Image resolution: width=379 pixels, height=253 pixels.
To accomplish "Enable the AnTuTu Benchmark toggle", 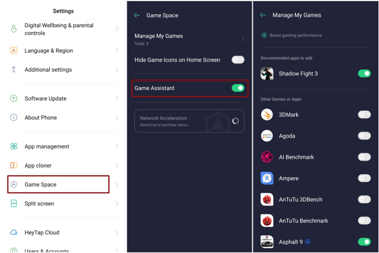I will click(364, 220).
